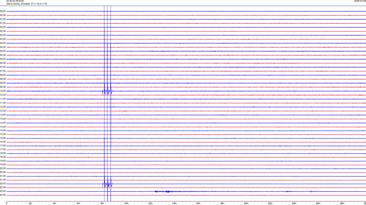Viewport: 366px width, 205px height.
Task: Click the 00:30 trace time label
Action: 3,15
